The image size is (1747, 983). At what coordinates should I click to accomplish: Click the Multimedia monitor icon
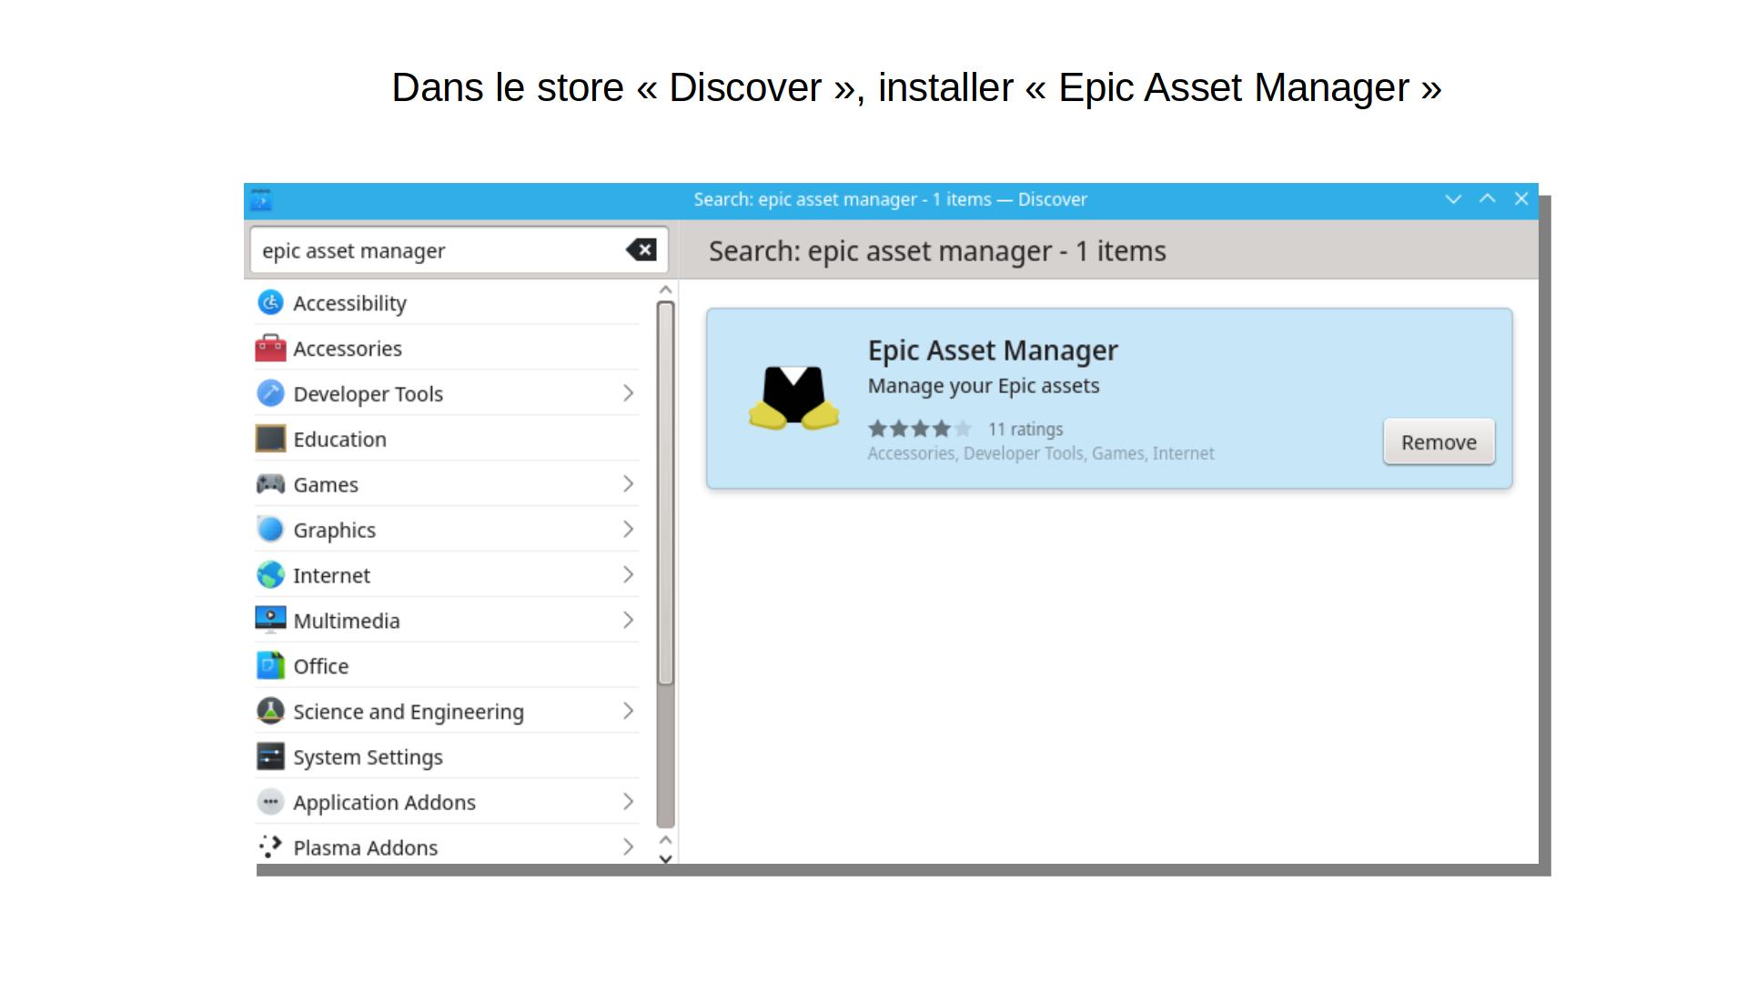[x=270, y=620]
